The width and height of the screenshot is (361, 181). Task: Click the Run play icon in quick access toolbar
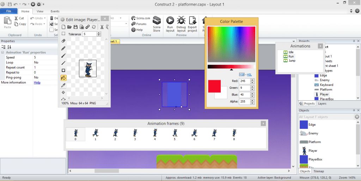point(33,4)
